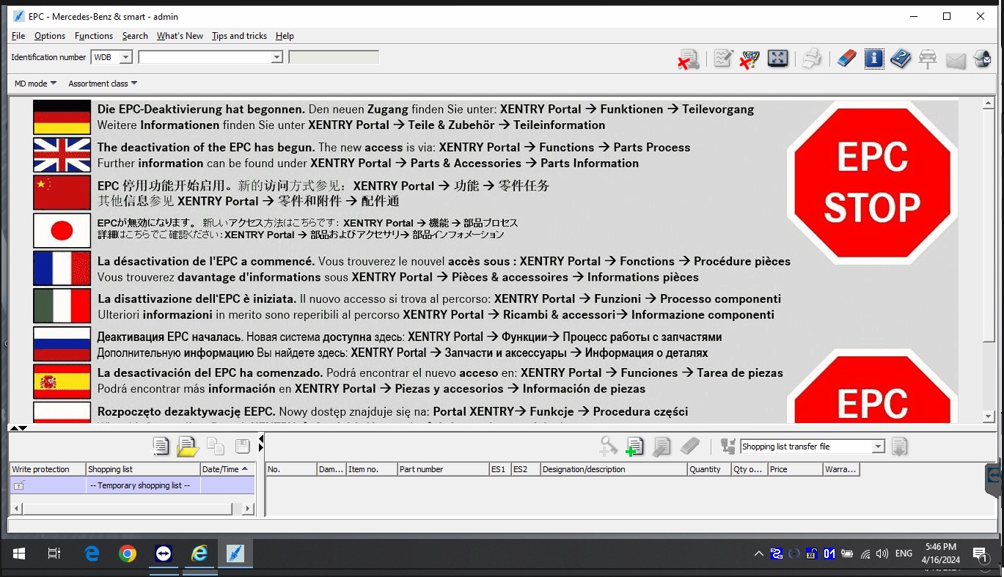Click the filter shopping cart removal icon

point(750,59)
